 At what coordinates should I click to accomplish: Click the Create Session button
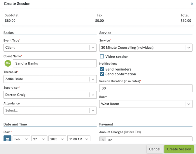pos(179,149)
